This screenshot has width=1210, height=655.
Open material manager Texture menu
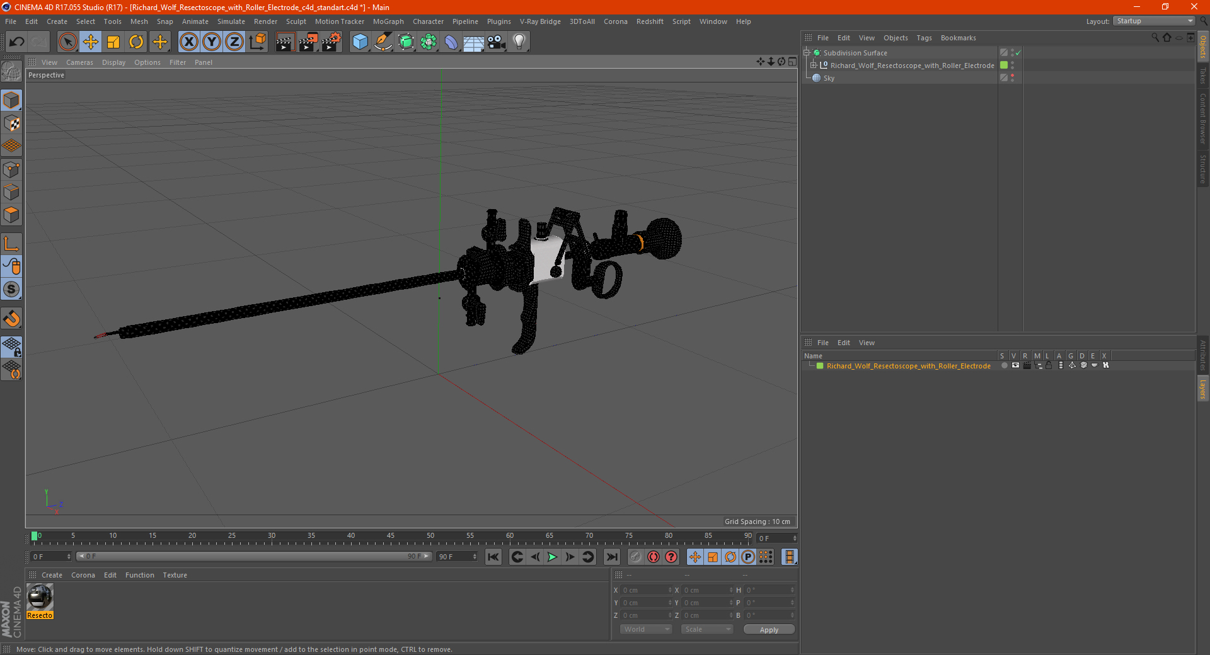[x=175, y=575]
